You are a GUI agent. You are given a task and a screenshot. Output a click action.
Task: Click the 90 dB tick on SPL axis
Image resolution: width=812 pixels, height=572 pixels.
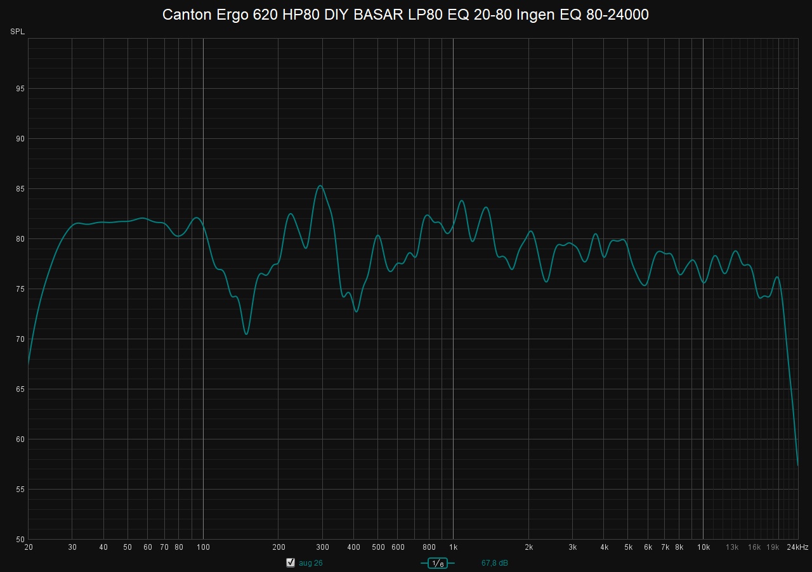(x=20, y=139)
